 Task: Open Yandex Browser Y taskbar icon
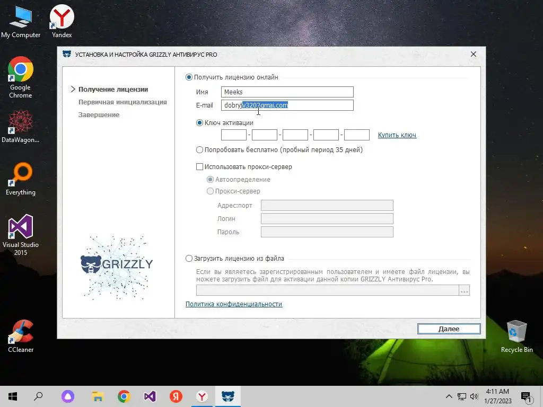pos(202,396)
